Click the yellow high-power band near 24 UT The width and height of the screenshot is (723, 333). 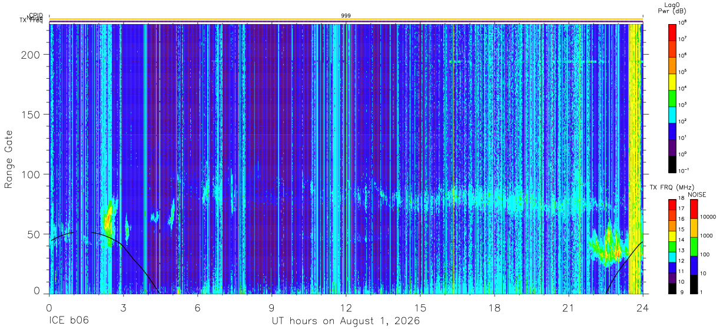[x=635, y=159]
